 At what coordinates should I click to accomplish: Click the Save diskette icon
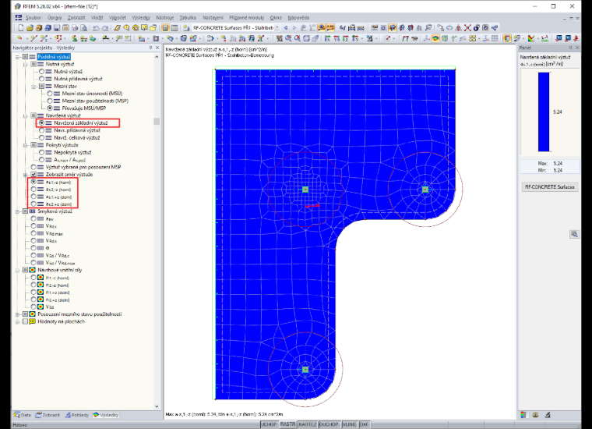(57, 28)
